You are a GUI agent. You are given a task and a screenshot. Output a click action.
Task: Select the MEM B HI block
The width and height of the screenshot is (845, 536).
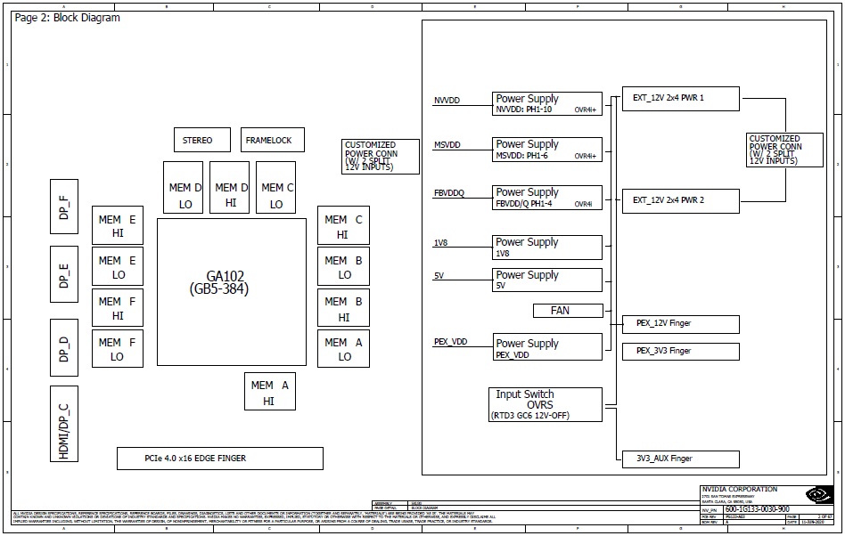click(343, 307)
